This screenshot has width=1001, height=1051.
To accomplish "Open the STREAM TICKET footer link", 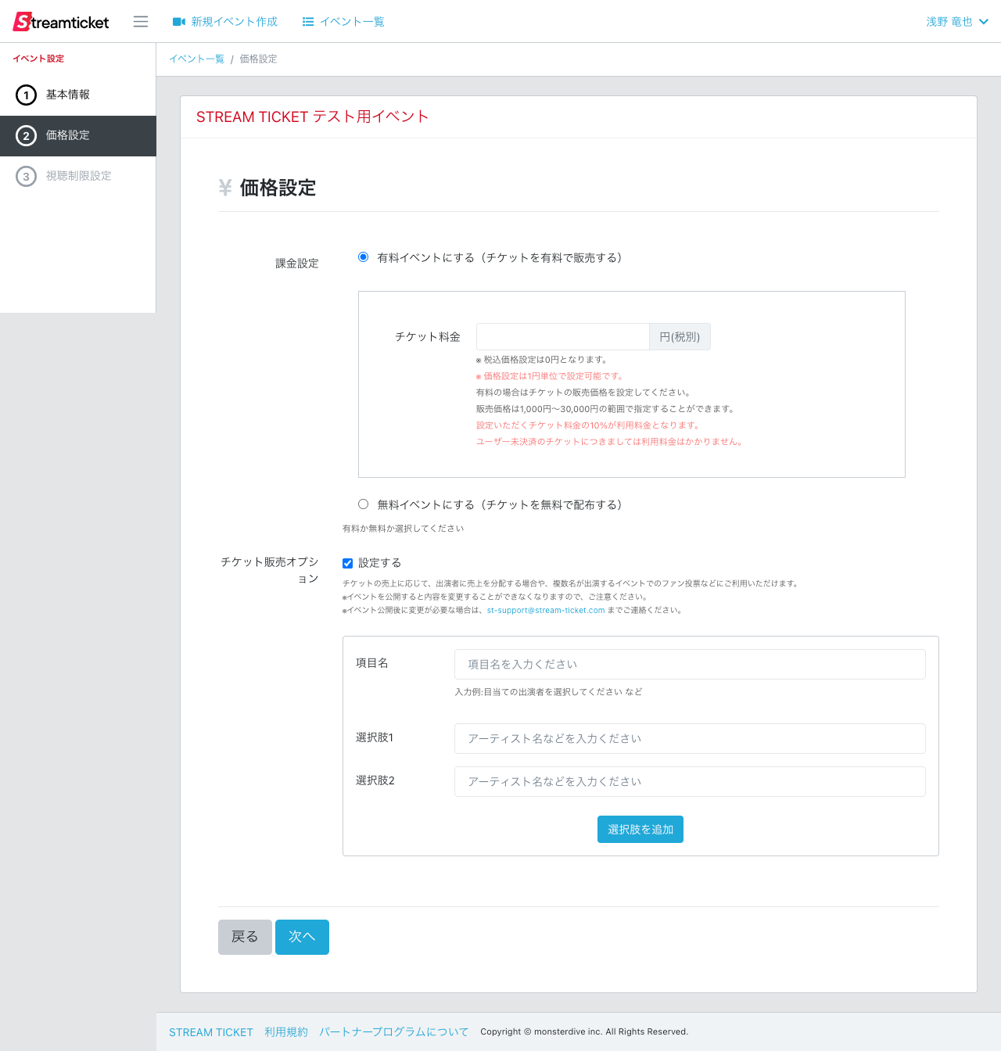I will tap(211, 1032).
